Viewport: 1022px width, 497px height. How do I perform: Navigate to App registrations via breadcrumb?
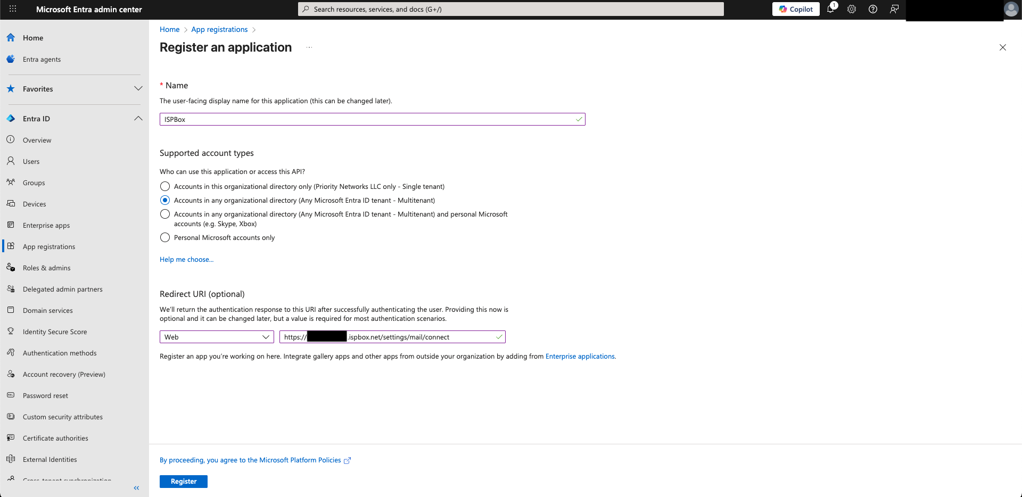[x=219, y=29]
